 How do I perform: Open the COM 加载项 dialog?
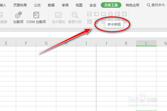coord(36,18)
